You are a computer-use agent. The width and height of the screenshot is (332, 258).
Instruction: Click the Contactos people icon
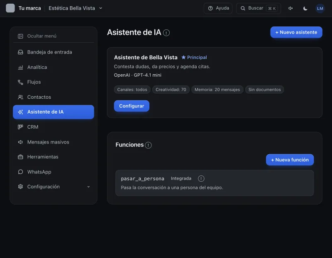tap(20, 97)
